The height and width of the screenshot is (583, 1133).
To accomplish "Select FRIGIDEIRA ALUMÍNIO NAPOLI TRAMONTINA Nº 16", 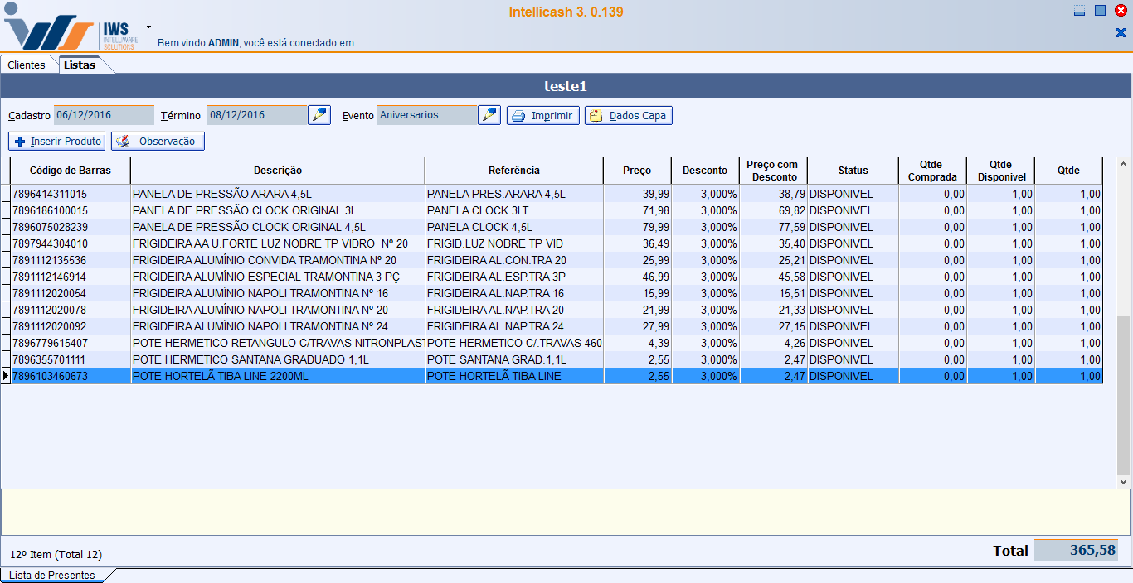I will 556,293.
